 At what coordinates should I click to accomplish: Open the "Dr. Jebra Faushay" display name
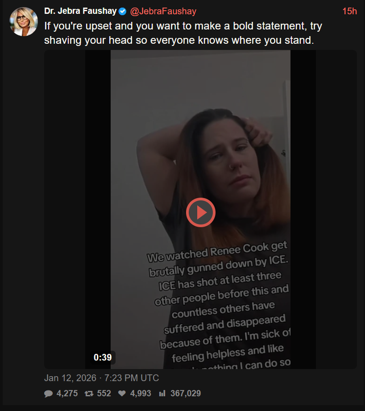(80, 11)
